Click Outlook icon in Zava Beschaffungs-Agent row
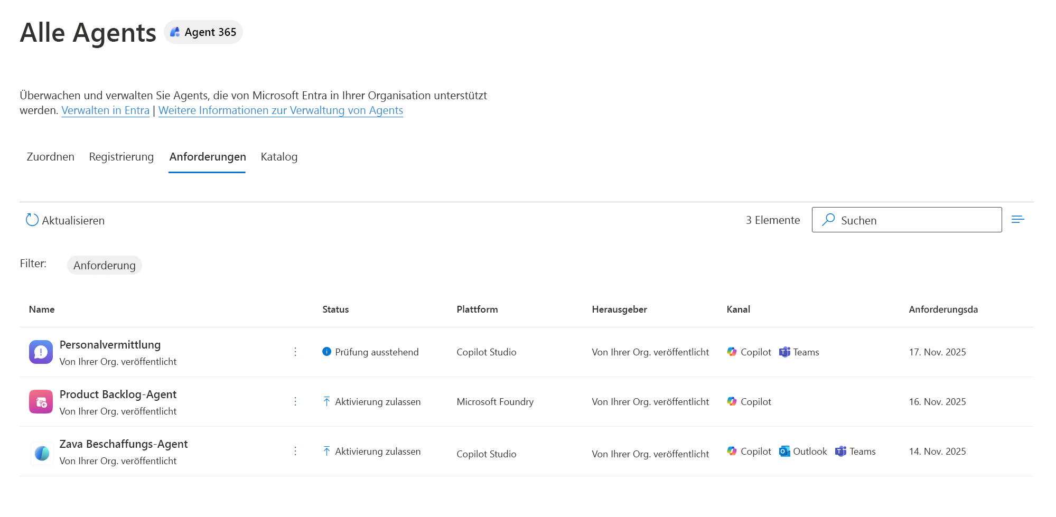Viewport: 1056px width, 517px height. 784,451
